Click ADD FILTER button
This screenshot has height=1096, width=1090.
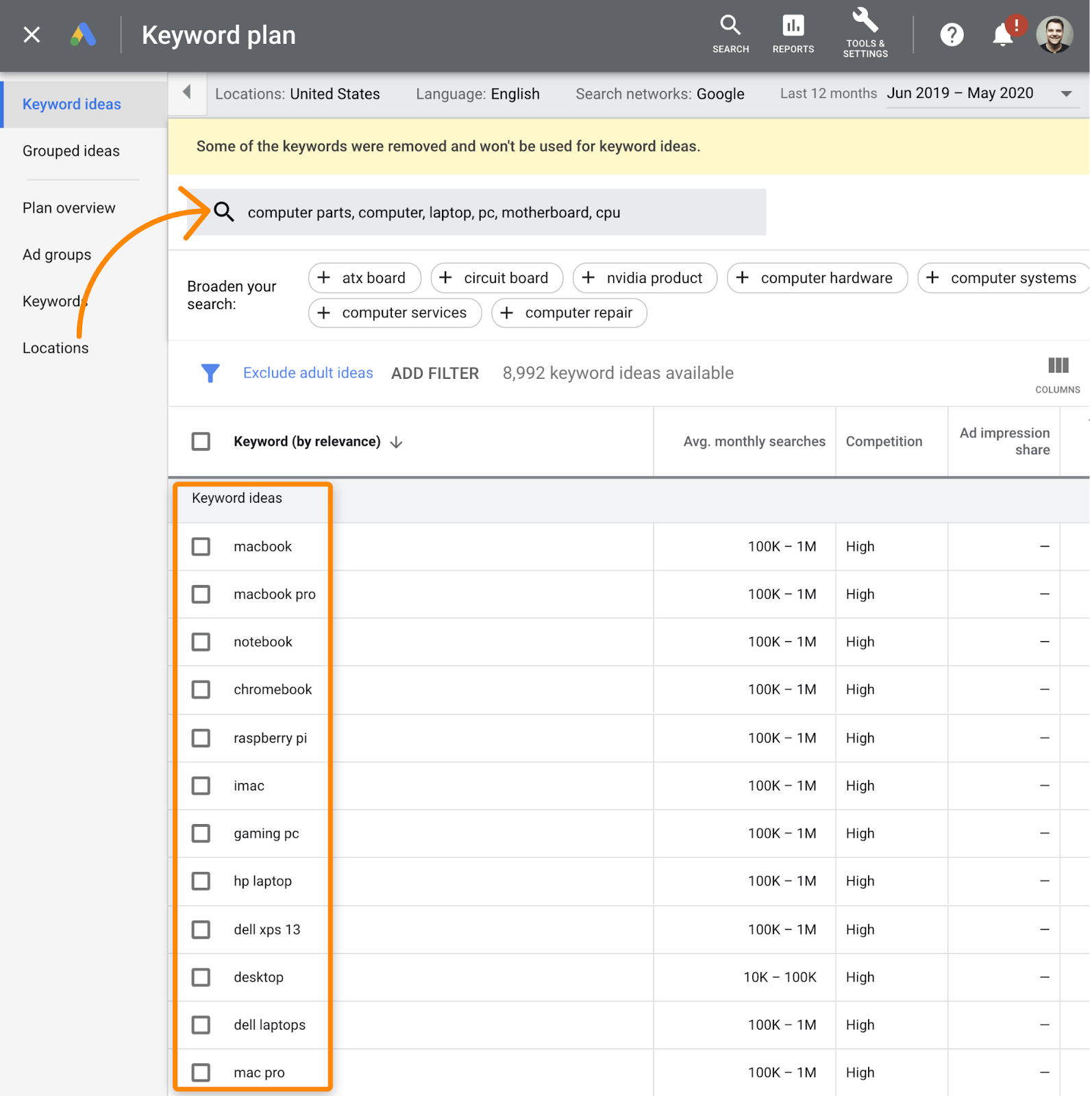pyautogui.click(x=435, y=373)
